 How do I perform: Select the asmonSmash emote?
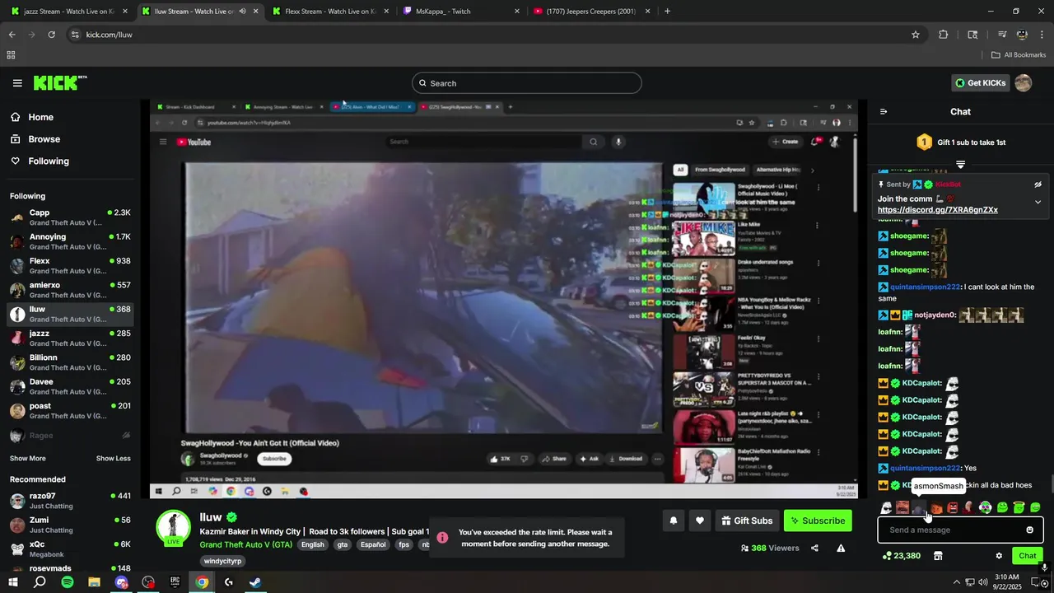click(919, 508)
